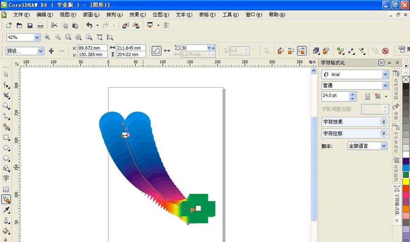This screenshot has width=410, height=242.
Task: Select the Polygon tool
Action: tap(6, 158)
